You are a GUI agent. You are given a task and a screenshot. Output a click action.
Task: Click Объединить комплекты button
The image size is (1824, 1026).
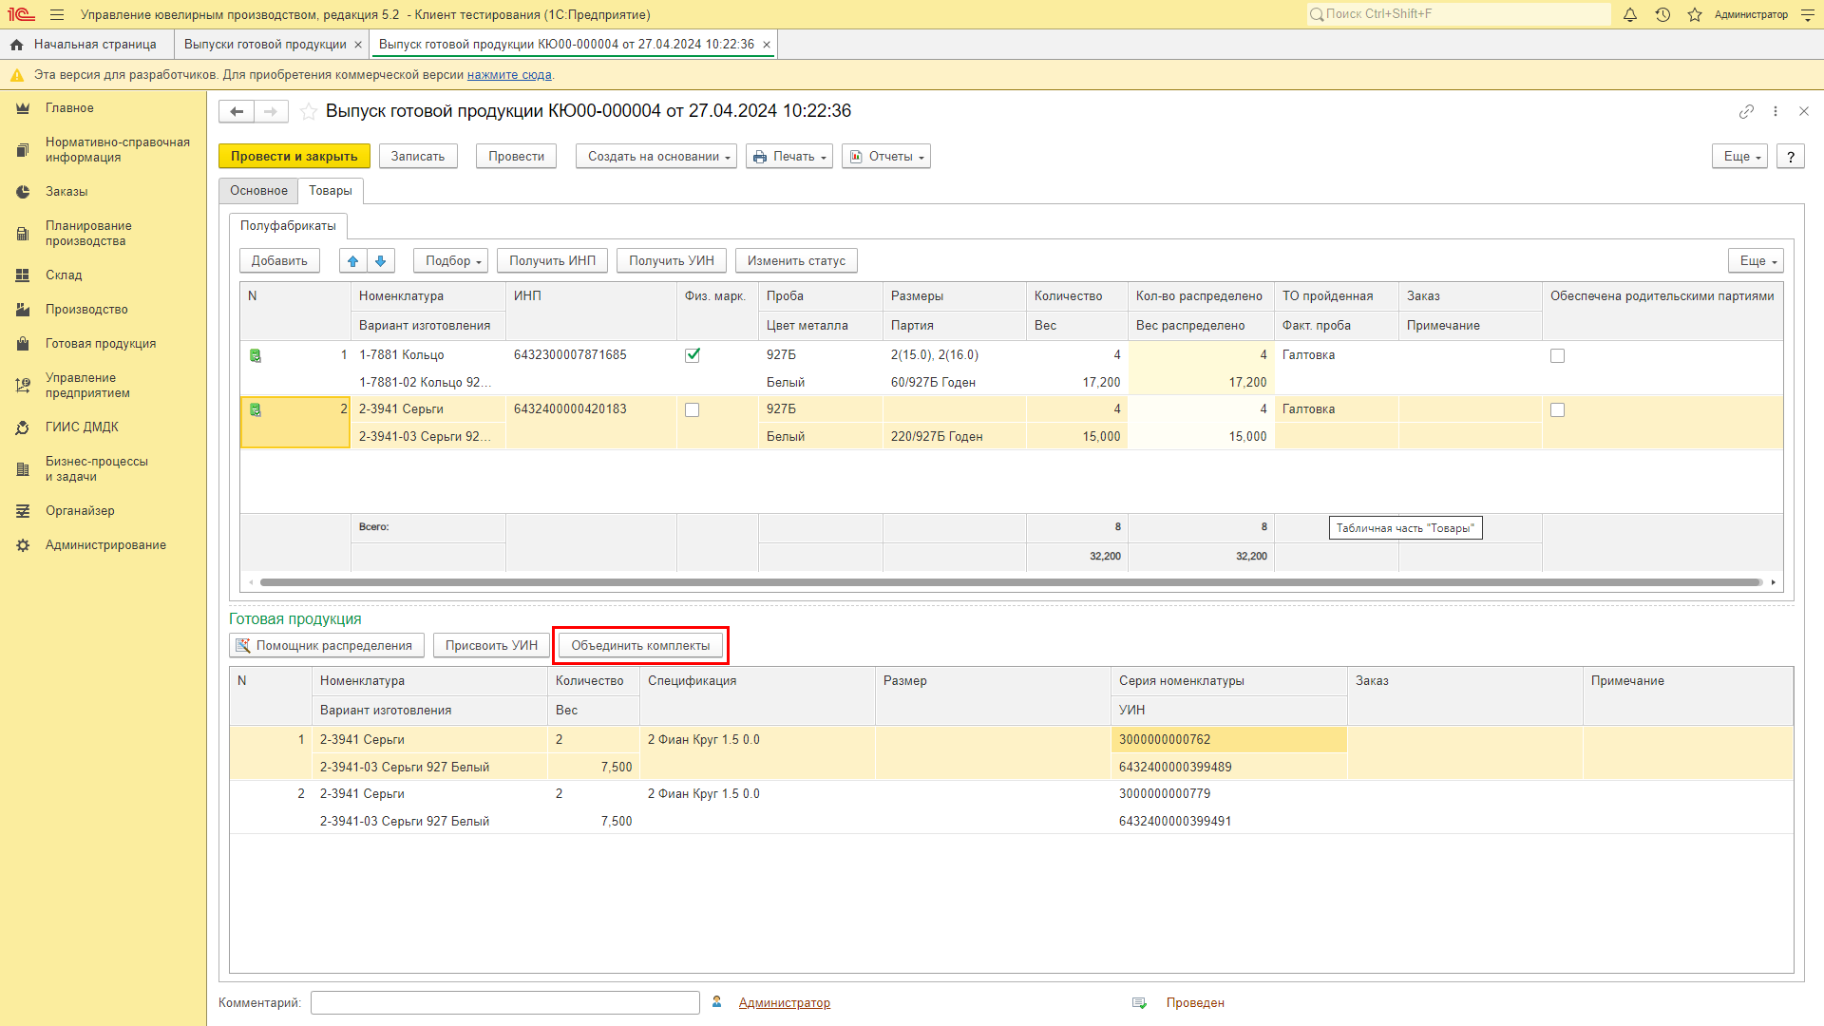point(640,646)
